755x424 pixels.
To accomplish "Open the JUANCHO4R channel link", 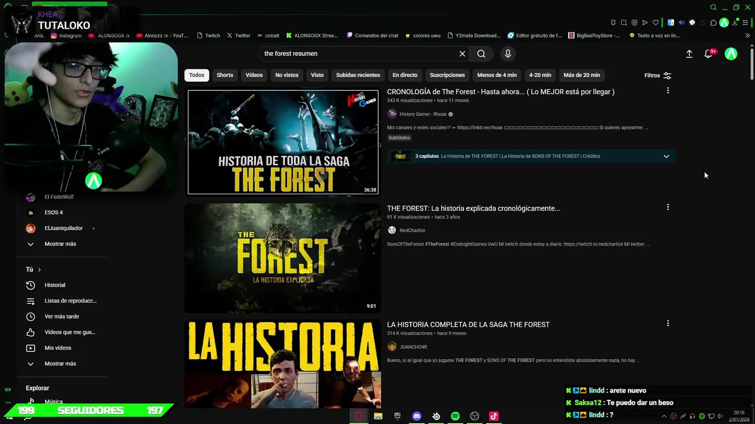I will pyautogui.click(x=413, y=347).
